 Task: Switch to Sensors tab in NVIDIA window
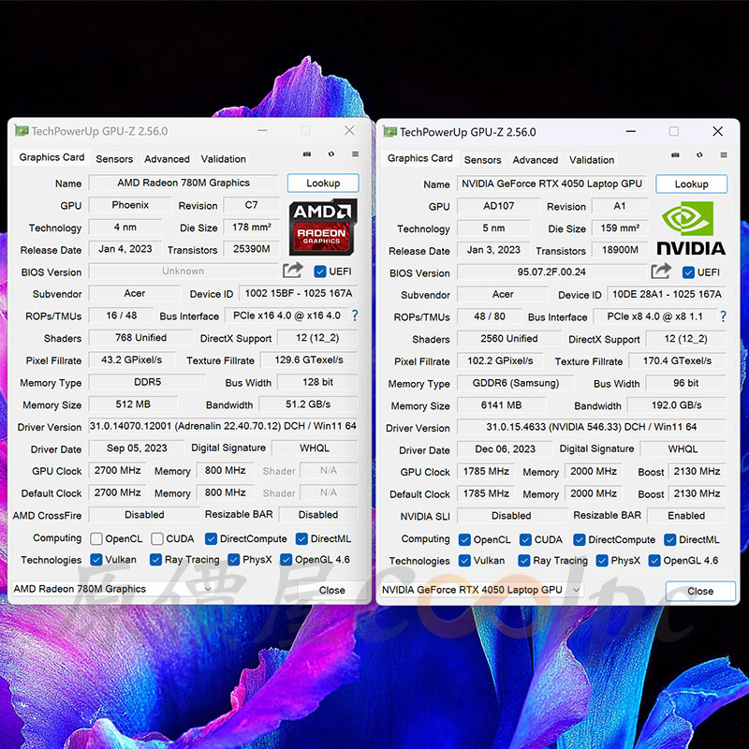(482, 160)
